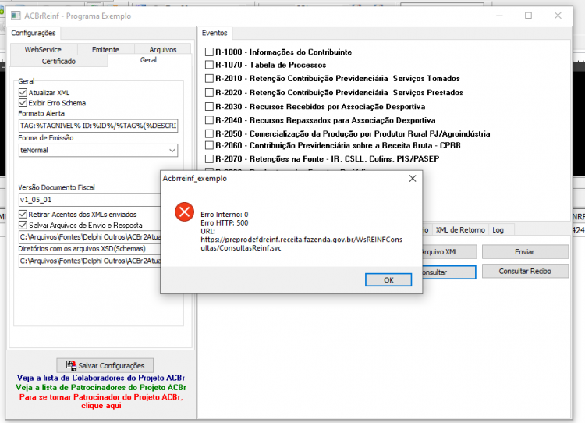Click the Erro HTTP: 500 text
The image size is (585, 423).
coord(224,223)
